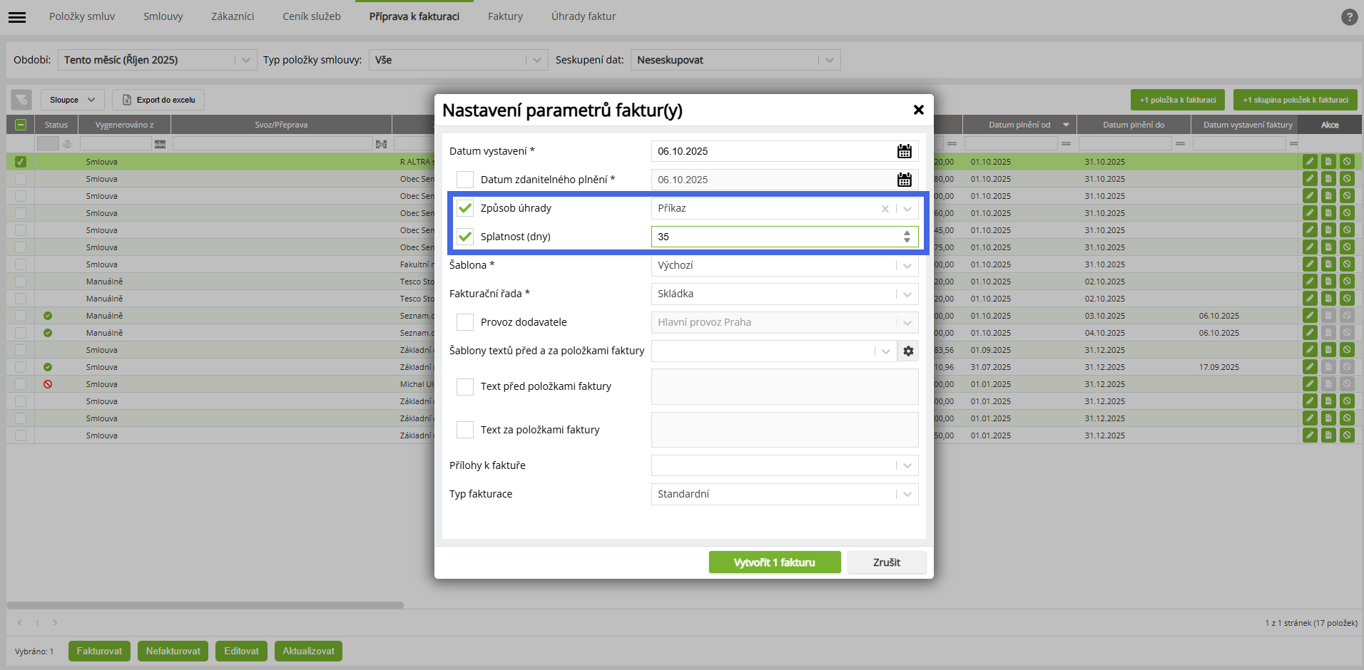Switch to the Faktury tab
The height and width of the screenshot is (670, 1364).
point(505,16)
